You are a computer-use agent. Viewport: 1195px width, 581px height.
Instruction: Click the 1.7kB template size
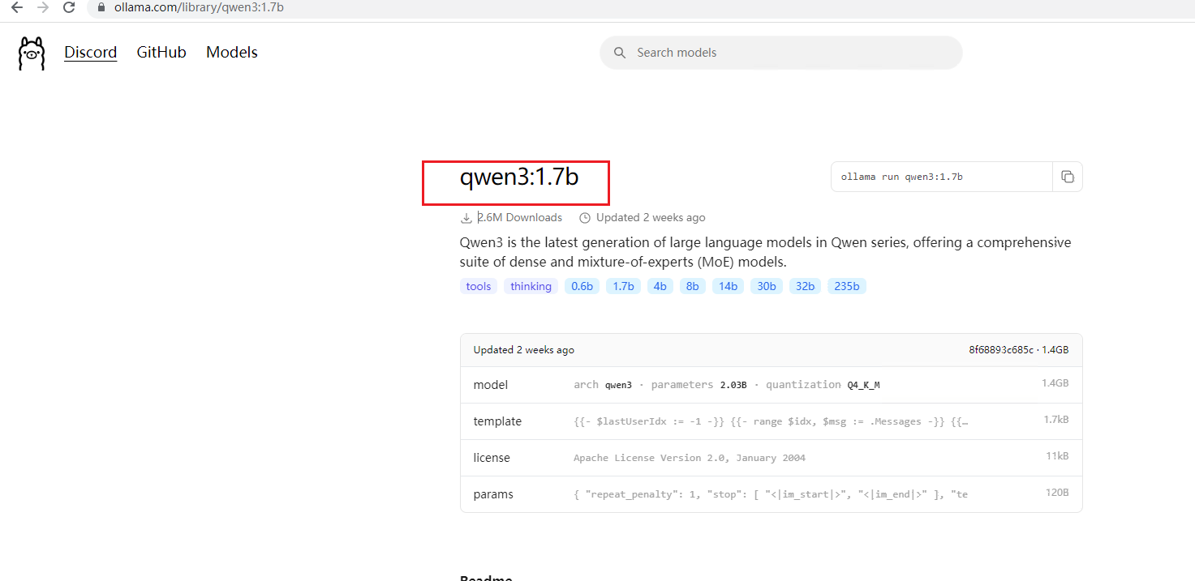[x=1056, y=420]
